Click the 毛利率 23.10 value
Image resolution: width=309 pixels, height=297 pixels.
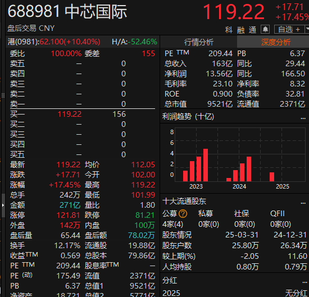[x=222, y=84]
